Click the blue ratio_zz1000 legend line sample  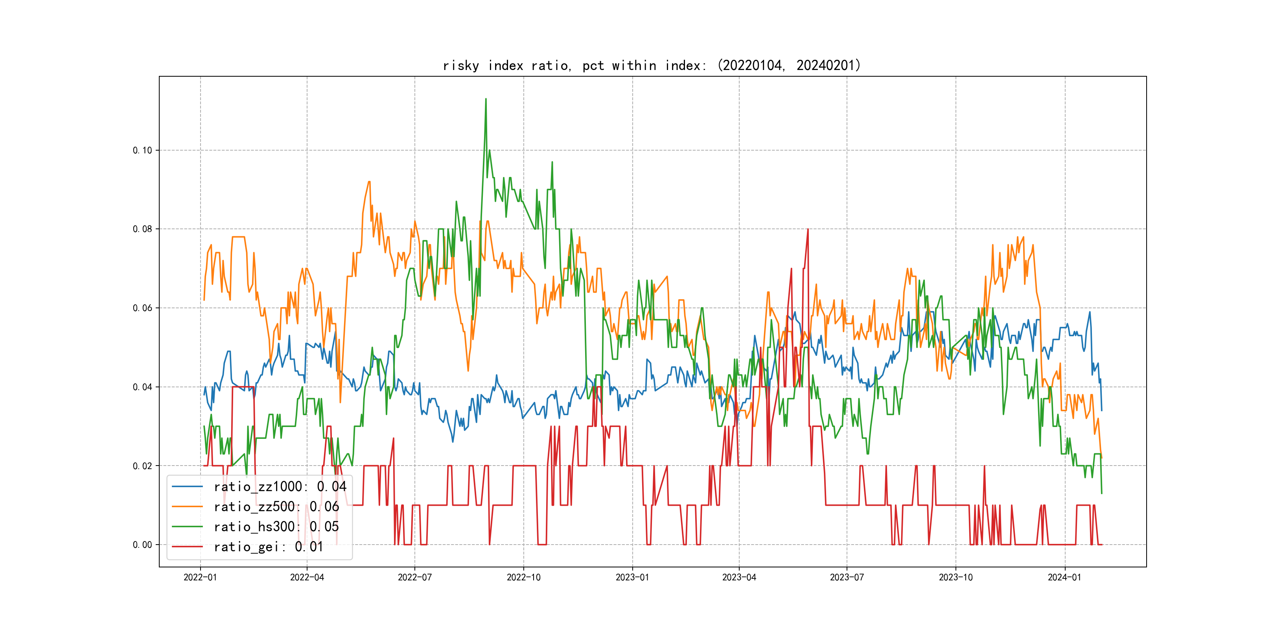[187, 487]
